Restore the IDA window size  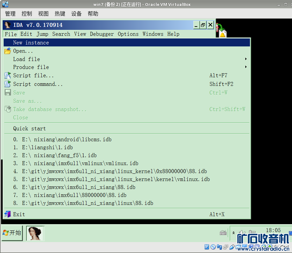click(203, 25)
